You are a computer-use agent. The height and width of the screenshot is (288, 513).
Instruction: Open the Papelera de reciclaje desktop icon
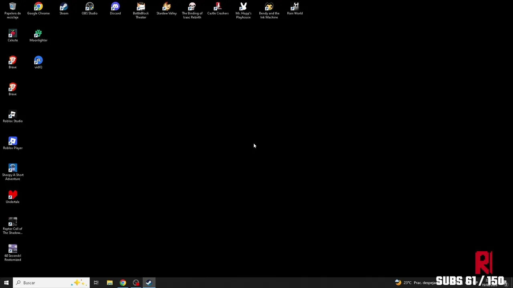coord(12,10)
